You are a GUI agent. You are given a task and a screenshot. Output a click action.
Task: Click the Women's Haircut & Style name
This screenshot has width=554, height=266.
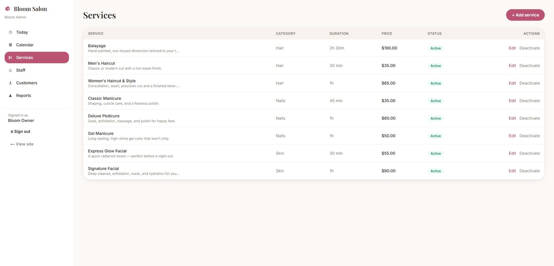pos(112,81)
